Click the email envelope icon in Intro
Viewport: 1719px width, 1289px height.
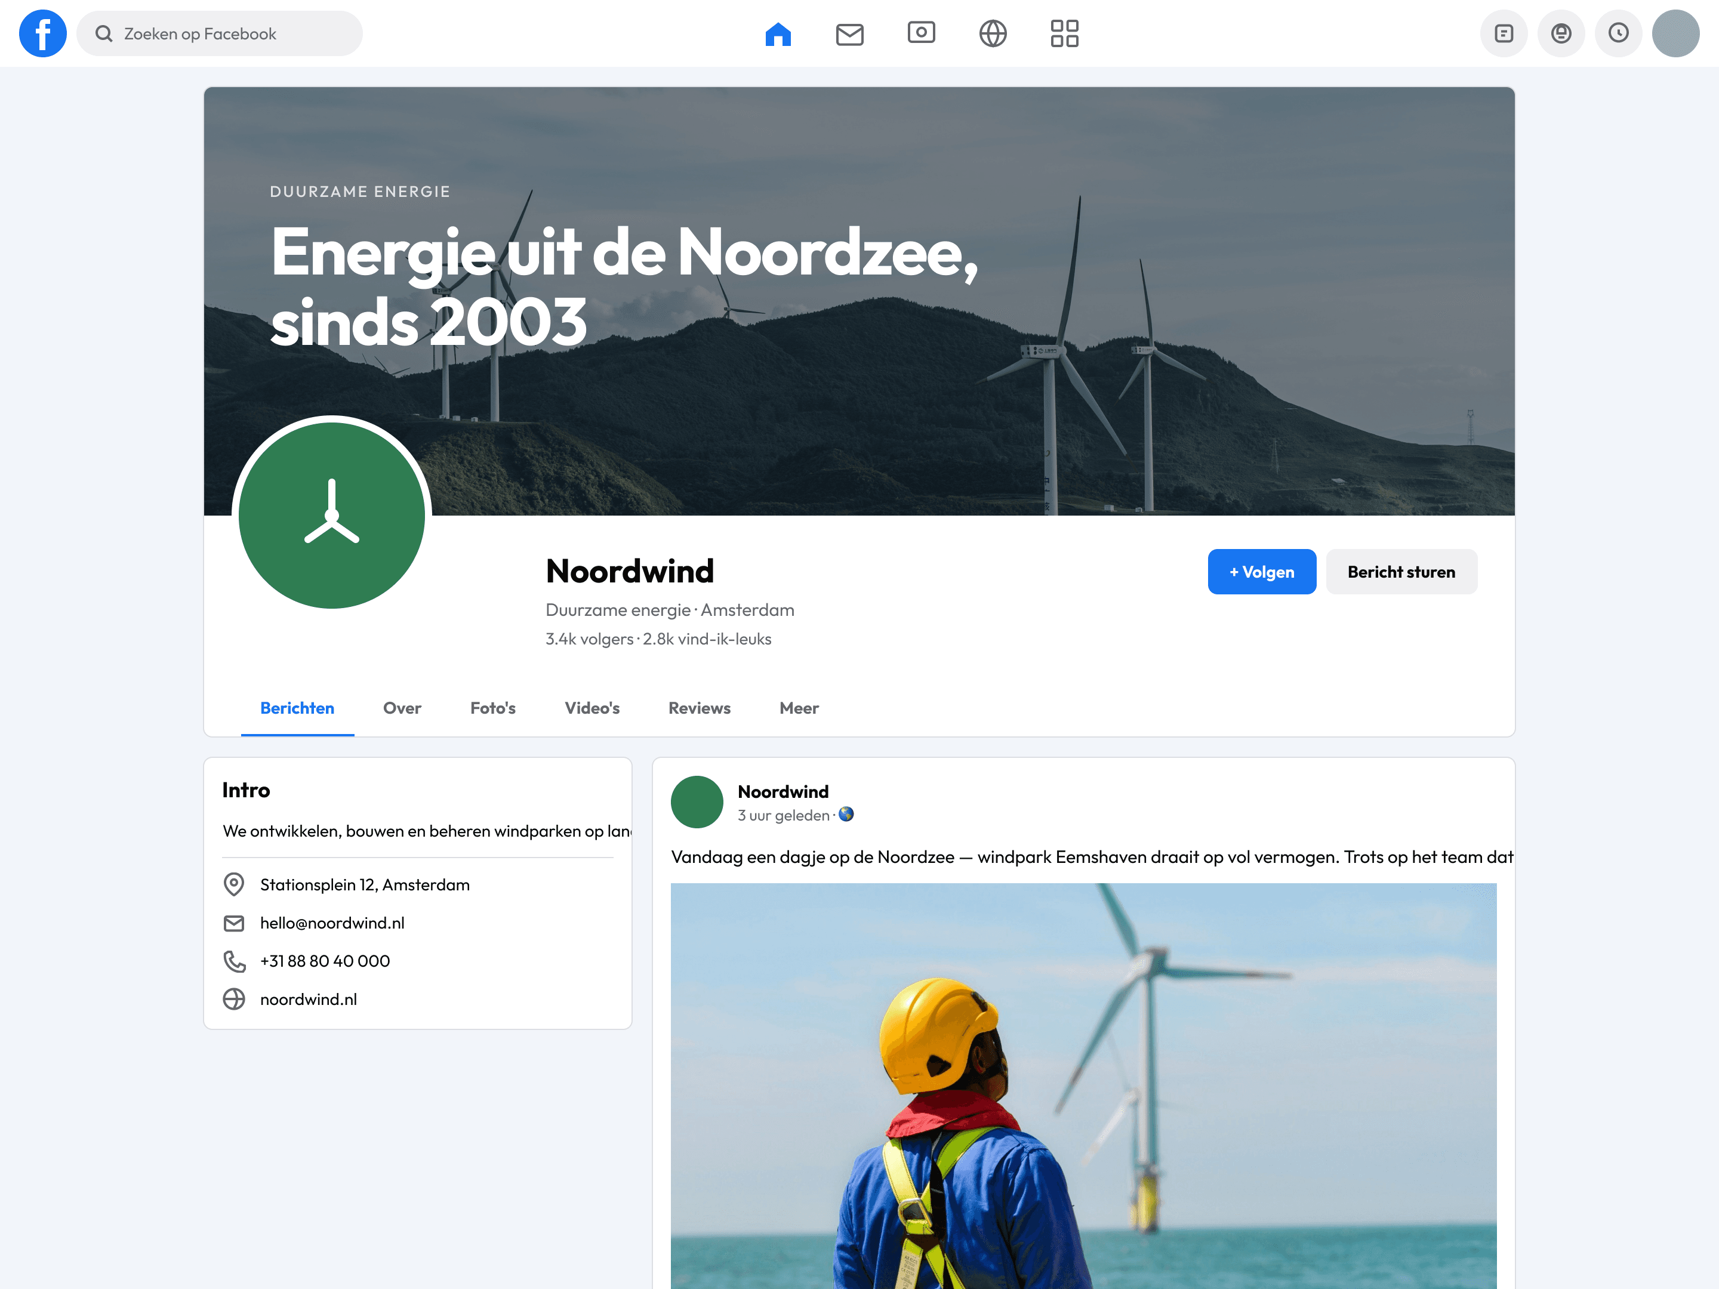234,922
